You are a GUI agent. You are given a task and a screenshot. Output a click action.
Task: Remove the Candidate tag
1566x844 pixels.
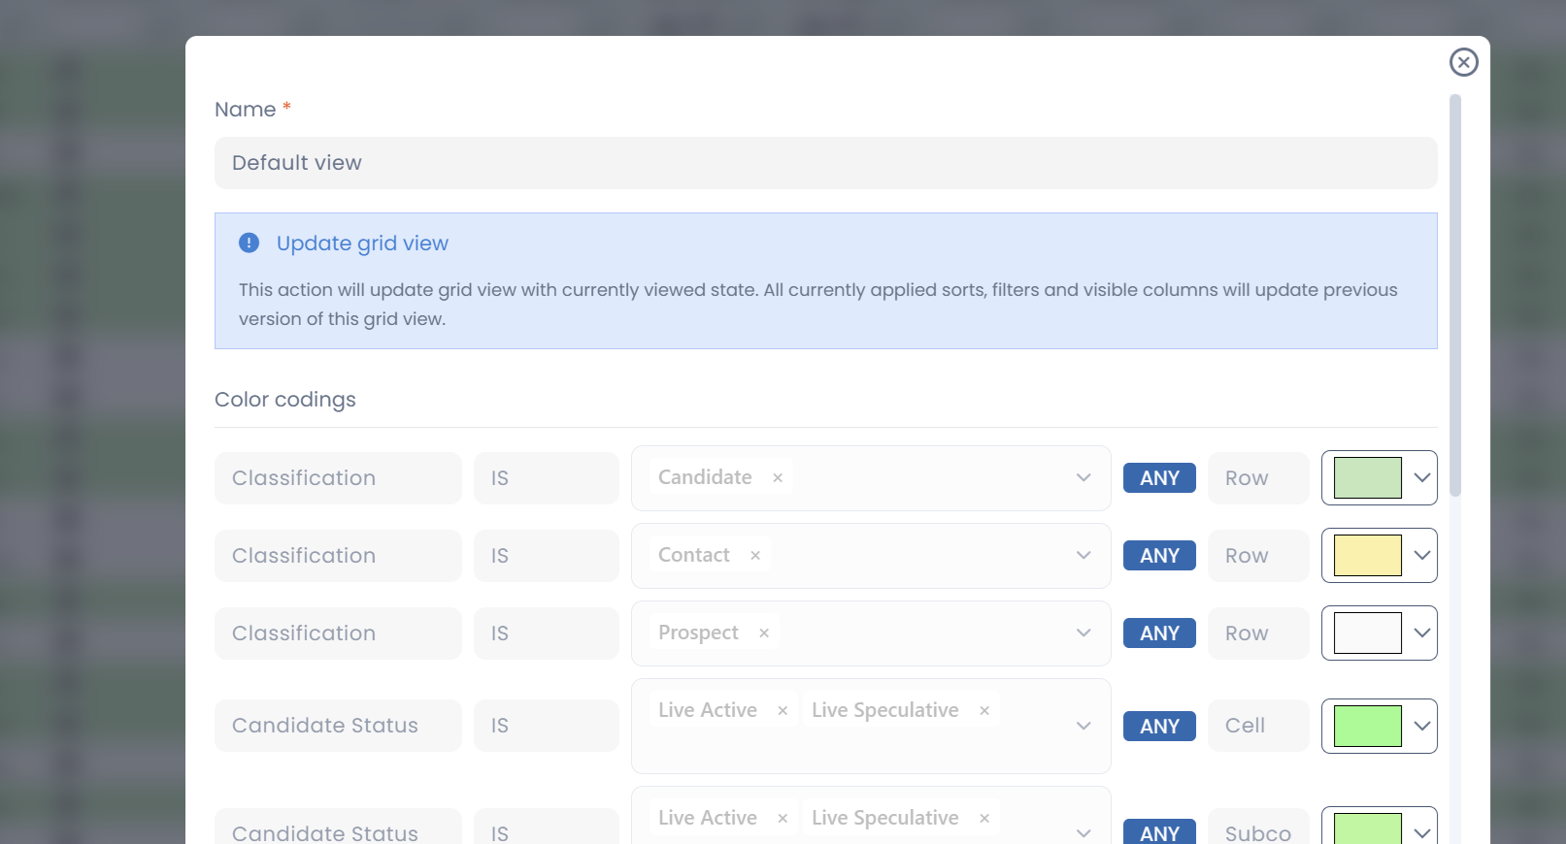click(x=778, y=478)
